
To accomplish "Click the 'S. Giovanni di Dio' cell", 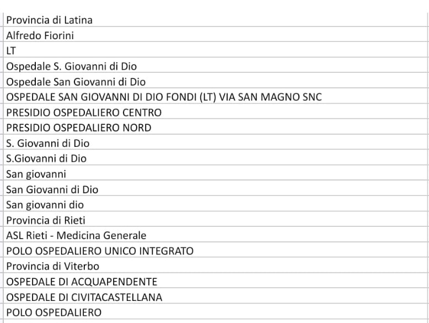I will pyautogui.click(x=216, y=143).
